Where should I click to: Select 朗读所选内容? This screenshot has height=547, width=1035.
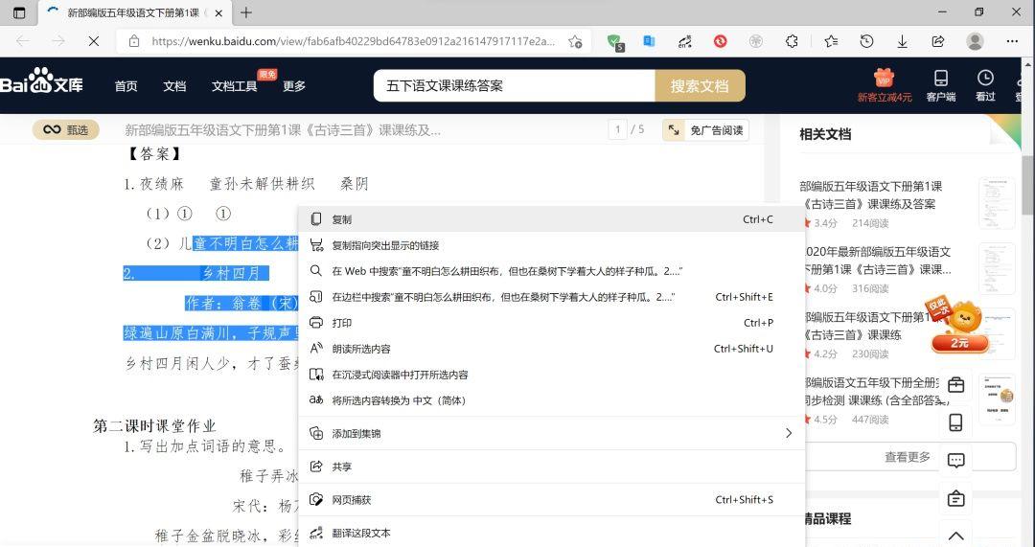[x=552, y=349]
